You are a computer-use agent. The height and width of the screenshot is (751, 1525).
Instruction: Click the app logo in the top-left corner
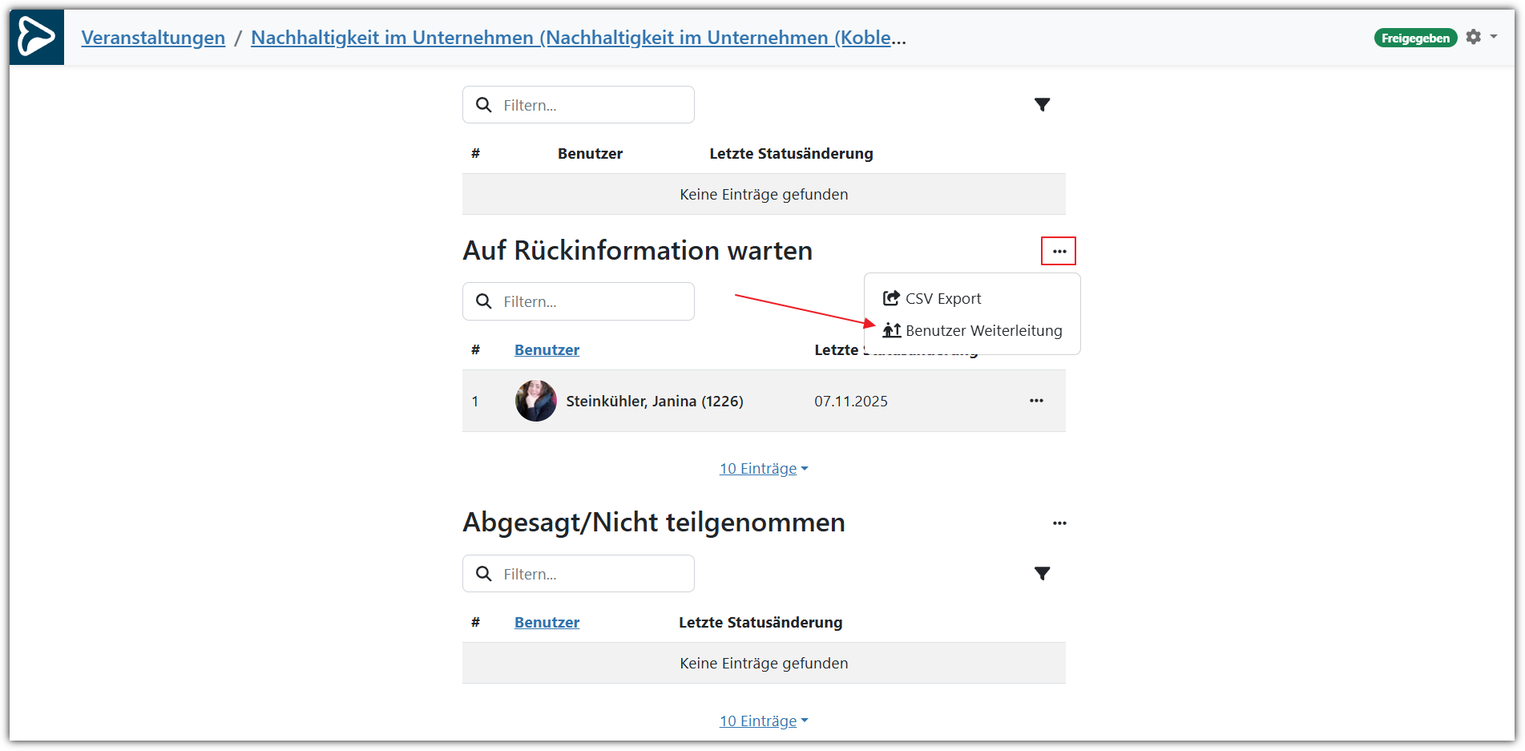pyautogui.click(x=37, y=38)
